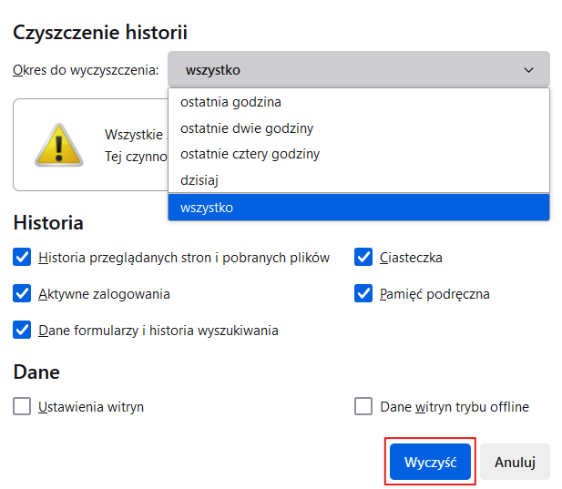Click the Okres do wyczyszczenia label
Viewport: 562px width, 489px height.
(x=86, y=70)
